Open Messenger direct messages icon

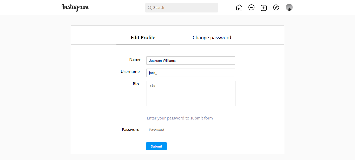click(x=251, y=8)
